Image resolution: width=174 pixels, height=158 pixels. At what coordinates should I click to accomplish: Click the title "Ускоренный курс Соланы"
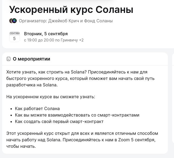(71, 9)
